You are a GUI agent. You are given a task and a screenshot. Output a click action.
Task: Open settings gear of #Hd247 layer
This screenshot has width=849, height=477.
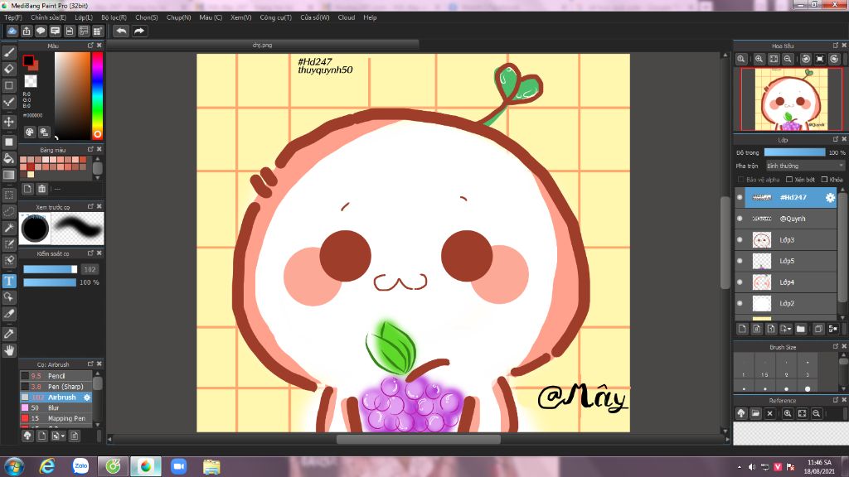[x=829, y=197]
